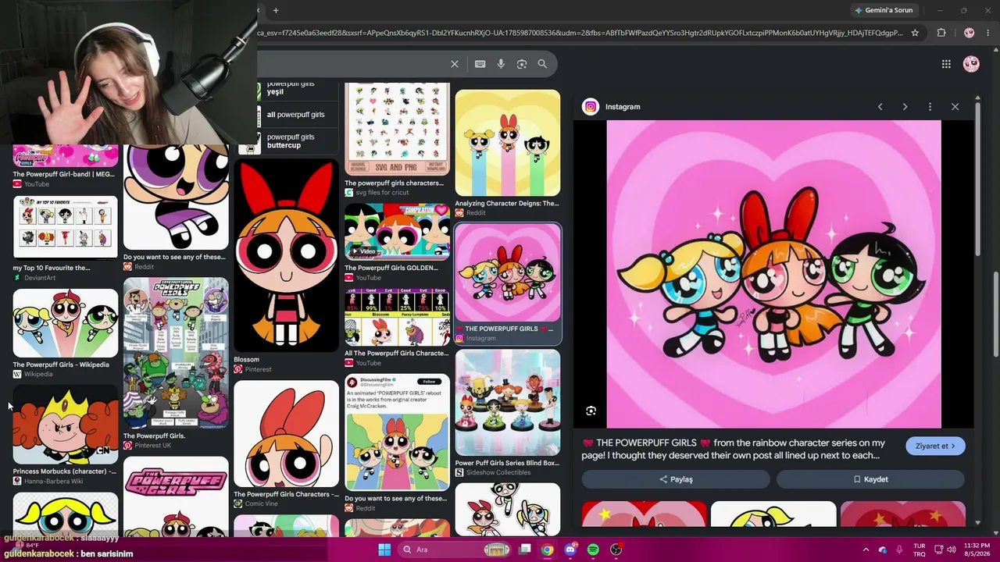Screen dimensions: 1000x562
Task: Open the DiscussingFilm reboot post thumbnail
Action: 397,433
